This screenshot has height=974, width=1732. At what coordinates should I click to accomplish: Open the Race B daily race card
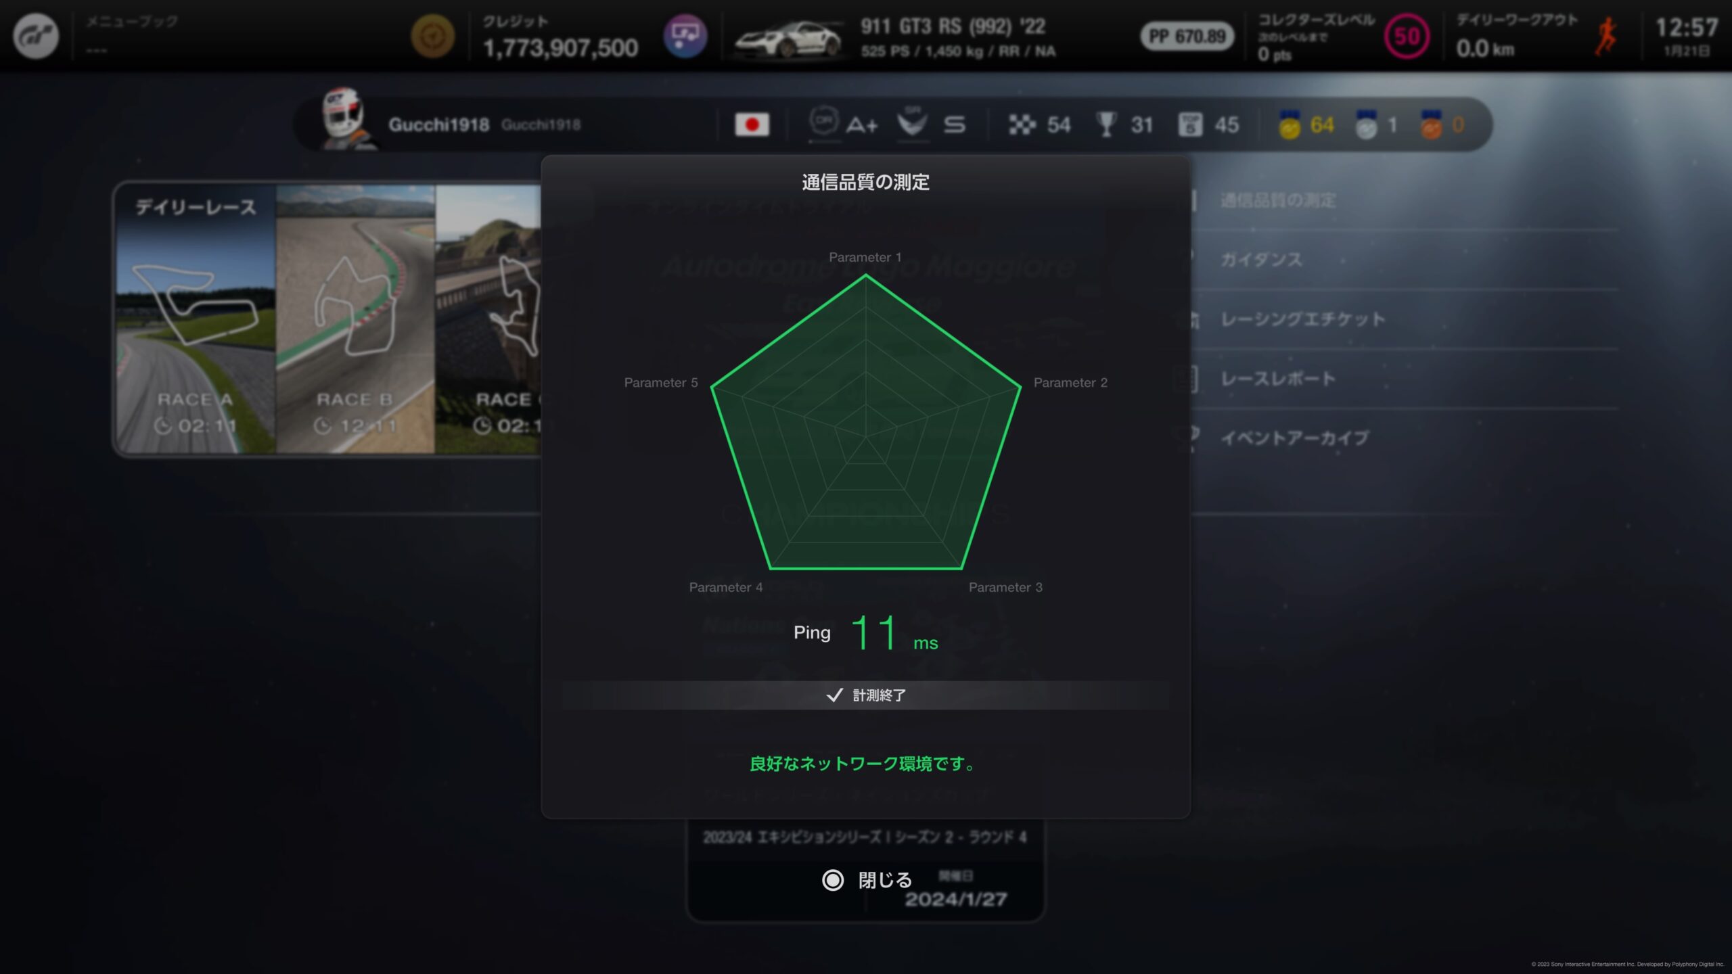[355, 319]
